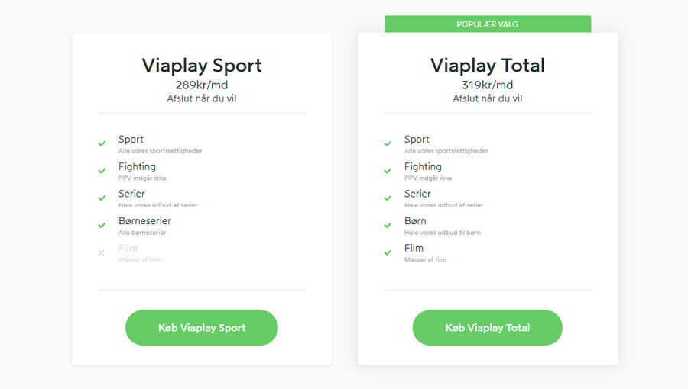688x389 pixels.
Task: Click checkmark beside Børneserier in Viaplay Sport
Action: point(102,225)
